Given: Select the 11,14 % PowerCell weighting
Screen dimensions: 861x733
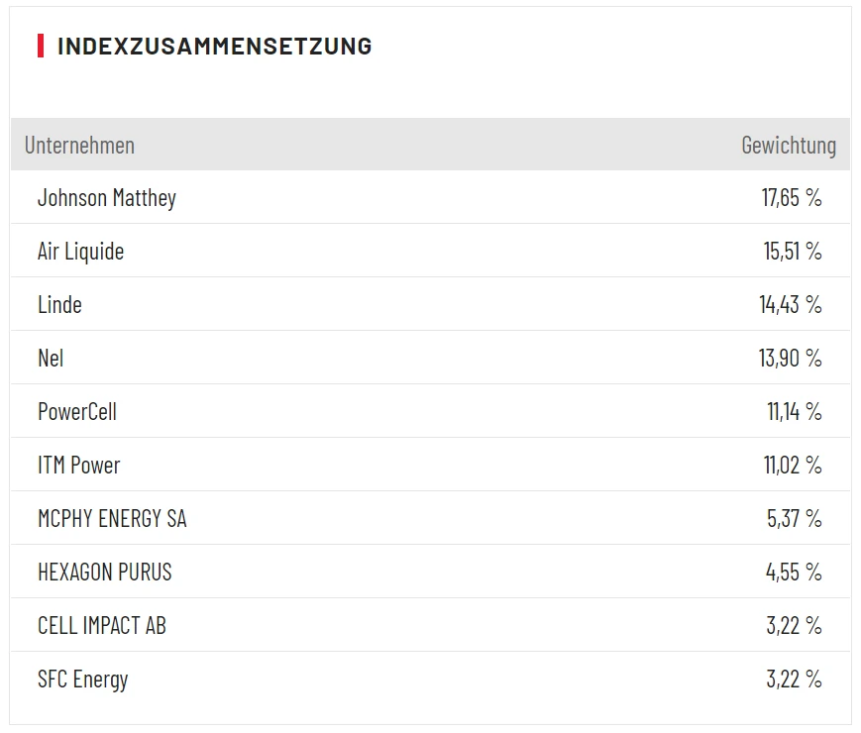Looking at the screenshot, I should 794,412.
